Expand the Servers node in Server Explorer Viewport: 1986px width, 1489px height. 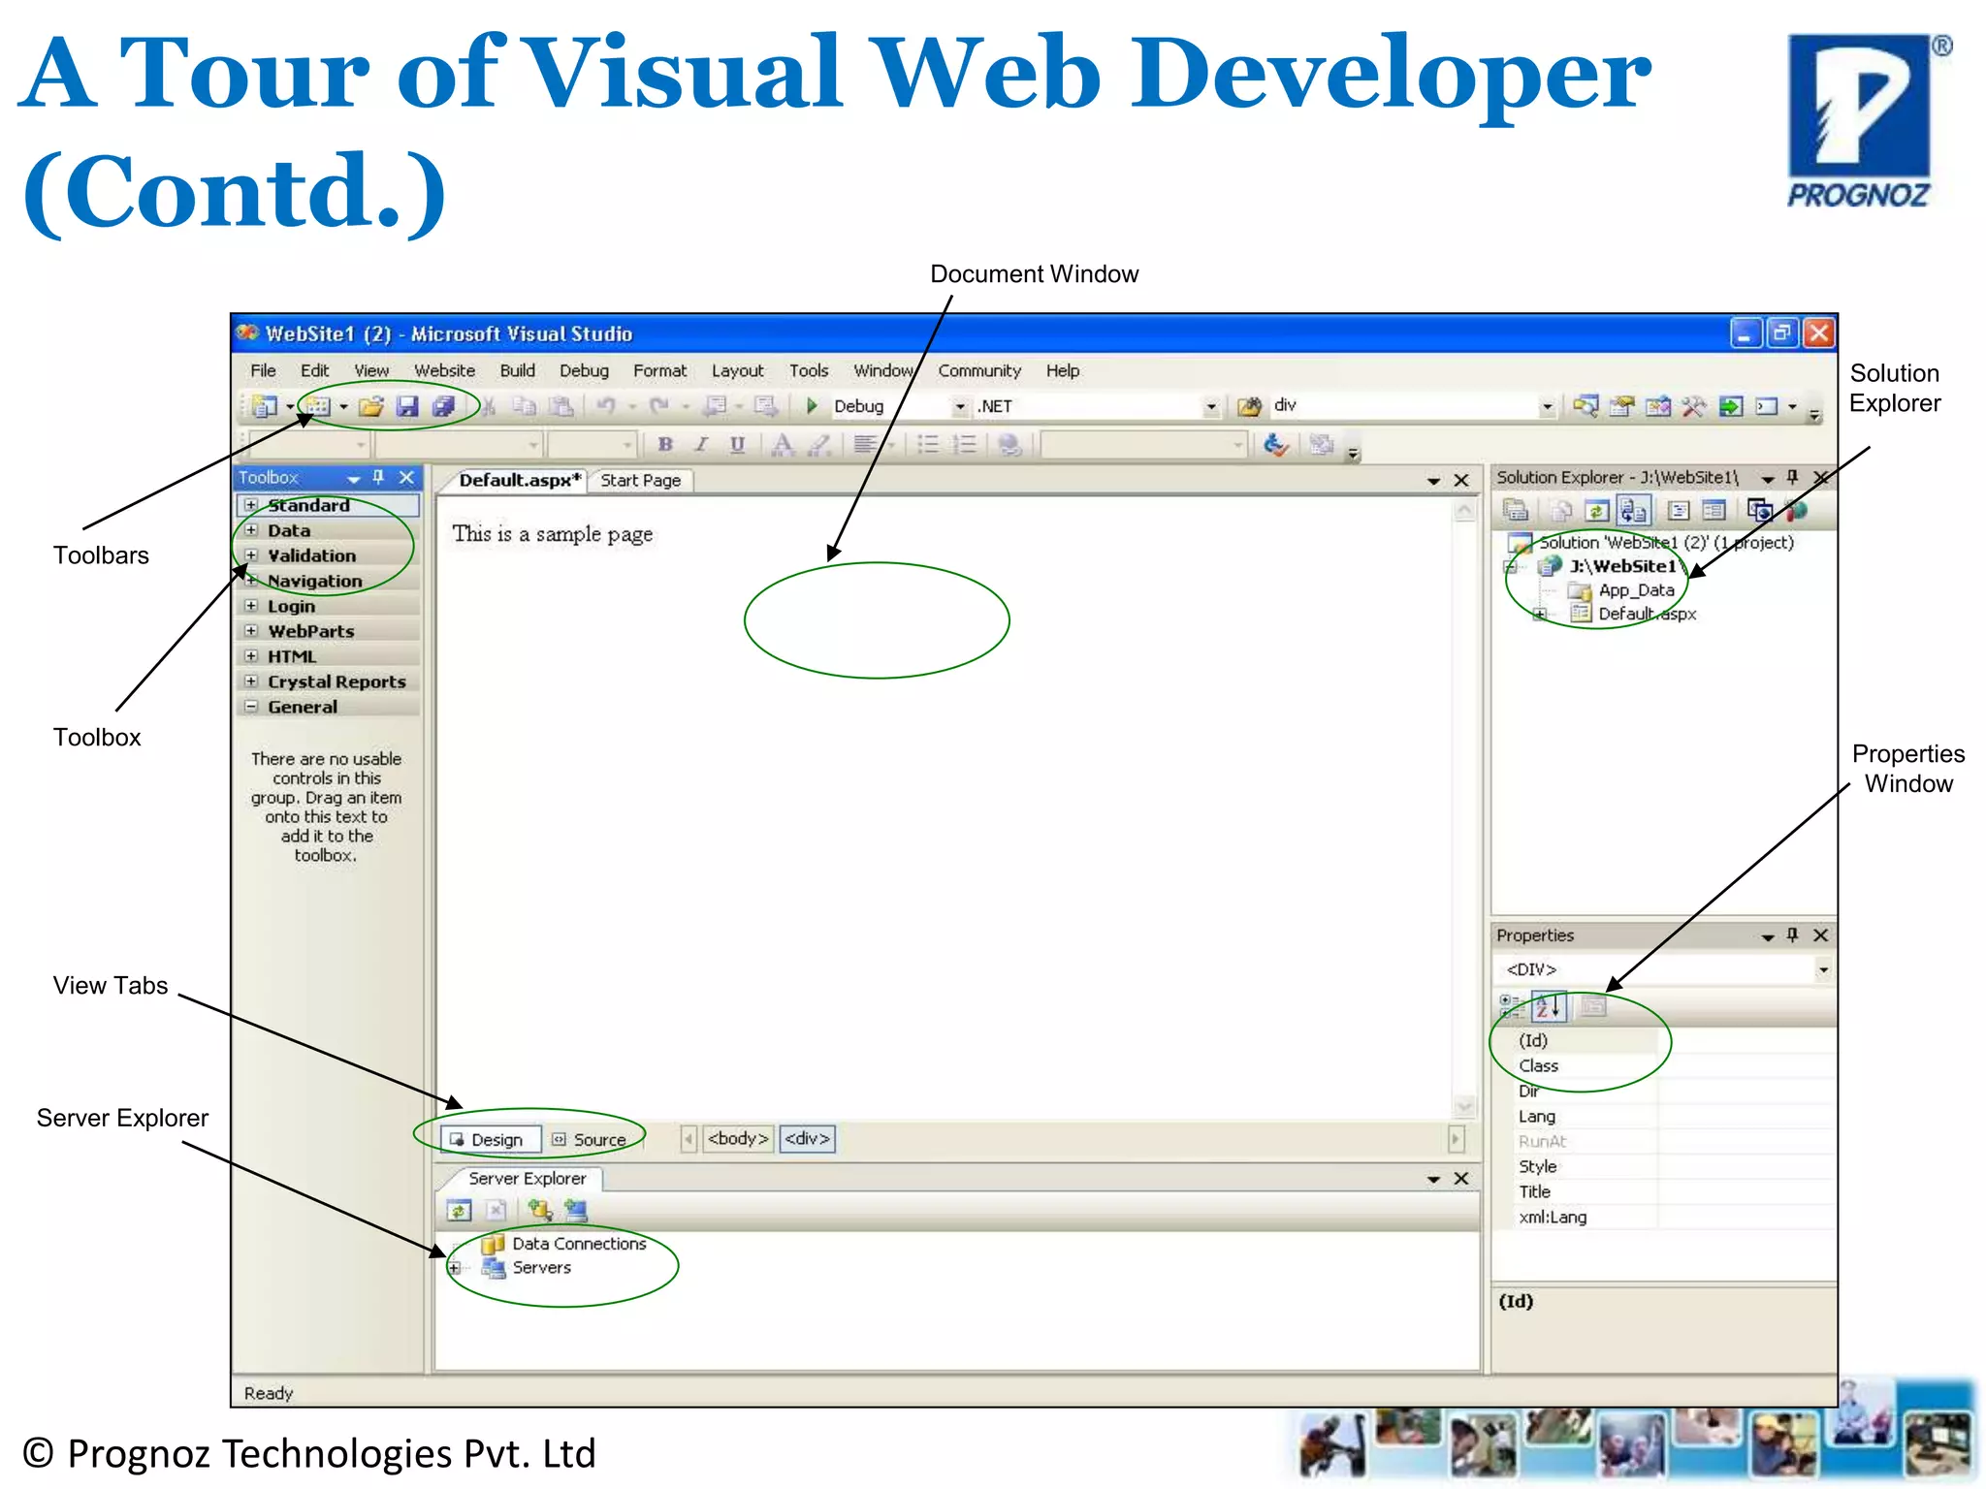(x=453, y=1268)
